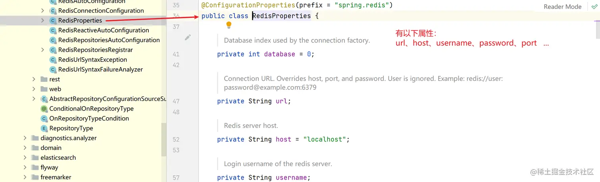Click the domain package folder icon
This screenshot has width=600, height=182.
pos(35,148)
